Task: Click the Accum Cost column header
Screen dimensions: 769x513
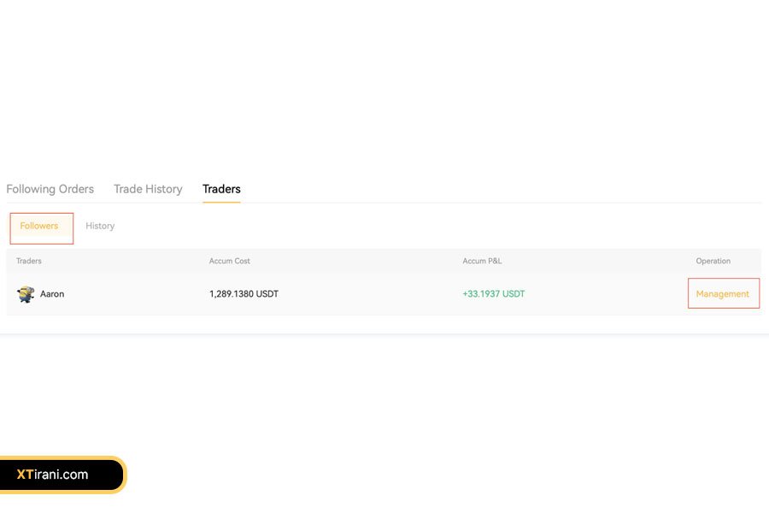Action: pyautogui.click(x=230, y=261)
